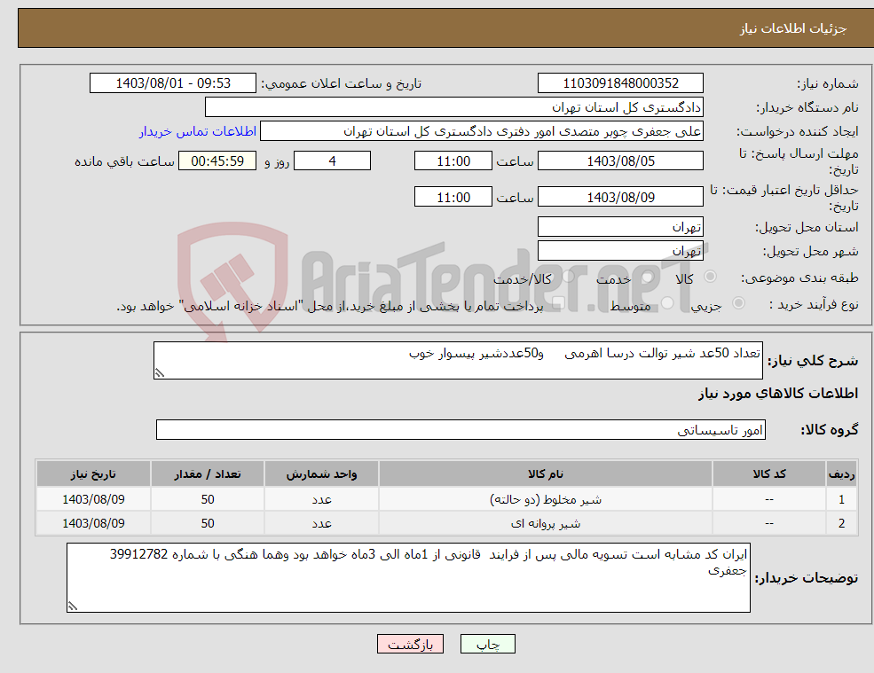Click the date 1403/08/09 in row 2
874x673 pixels.
(x=94, y=524)
